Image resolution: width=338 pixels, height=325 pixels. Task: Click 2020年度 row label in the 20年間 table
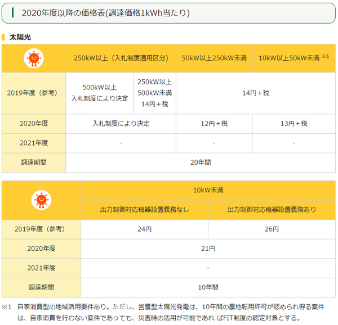pyautogui.click(x=34, y=124)
